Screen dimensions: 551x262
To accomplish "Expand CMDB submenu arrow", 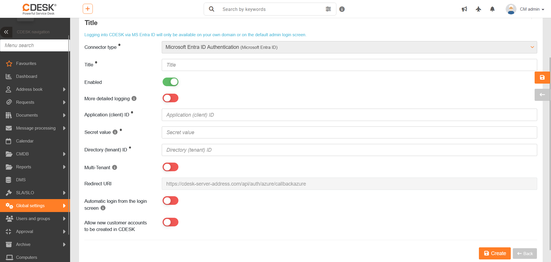I will click(x=64, y=154).
